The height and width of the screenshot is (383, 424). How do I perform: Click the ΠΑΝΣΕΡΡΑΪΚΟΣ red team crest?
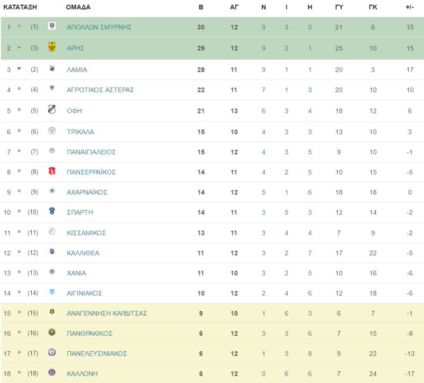pos(51,171)
